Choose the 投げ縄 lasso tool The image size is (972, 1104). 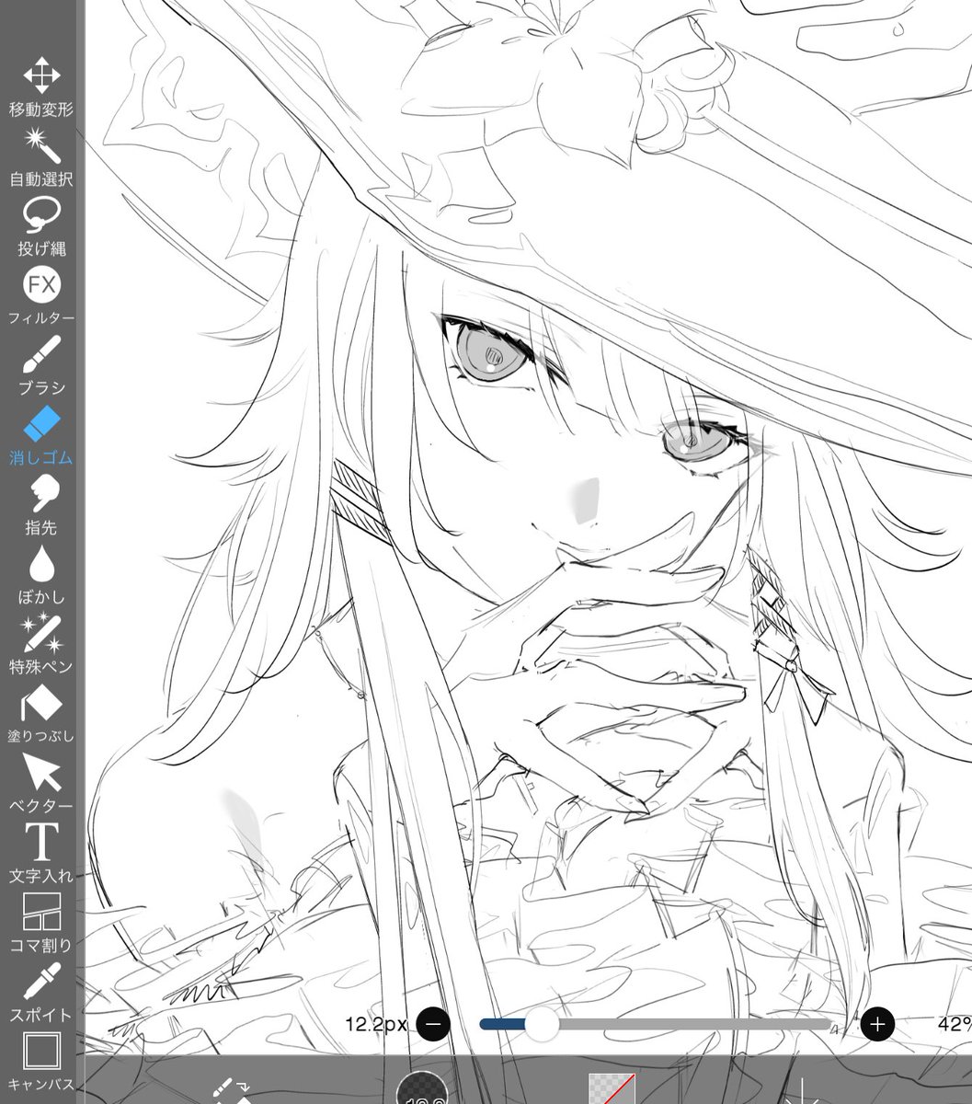pos(41,227)
